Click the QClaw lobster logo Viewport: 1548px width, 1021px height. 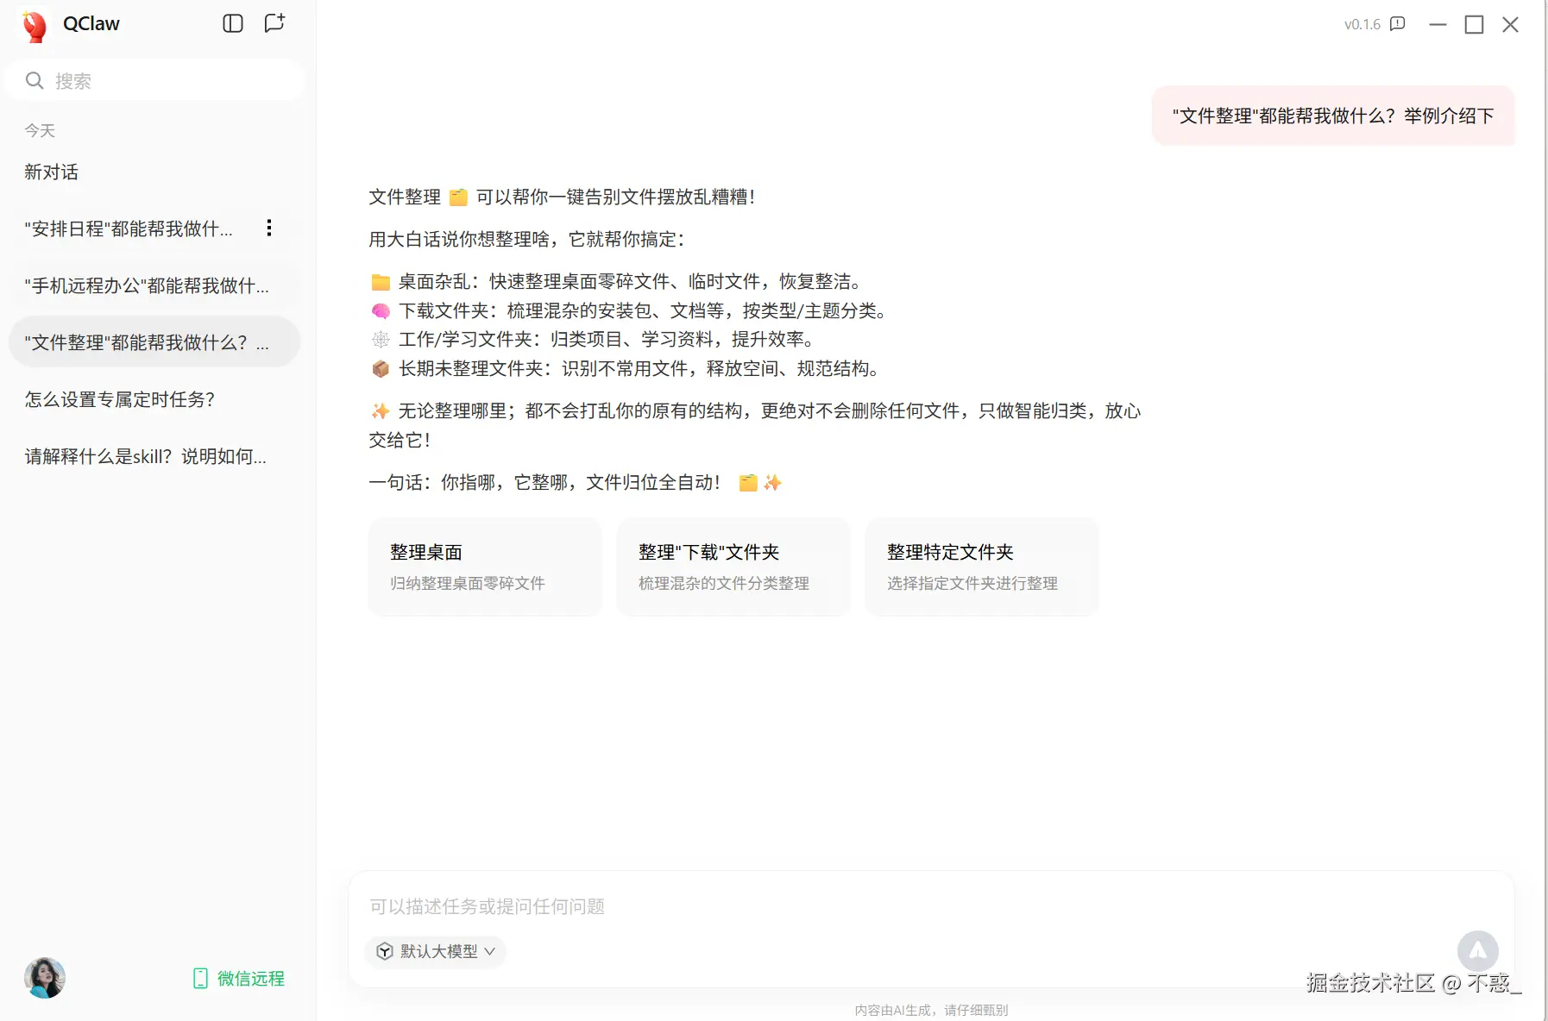(x=35, y=25)
